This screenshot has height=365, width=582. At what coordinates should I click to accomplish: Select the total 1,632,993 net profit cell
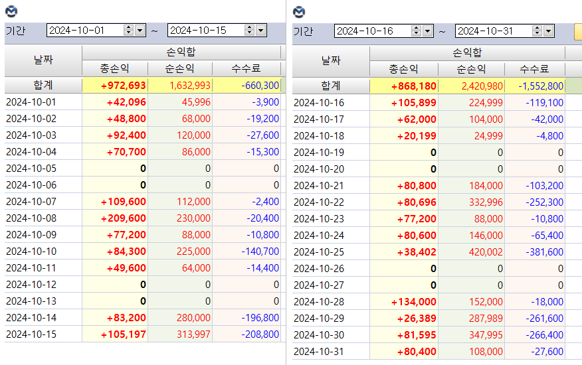point(180,86)
